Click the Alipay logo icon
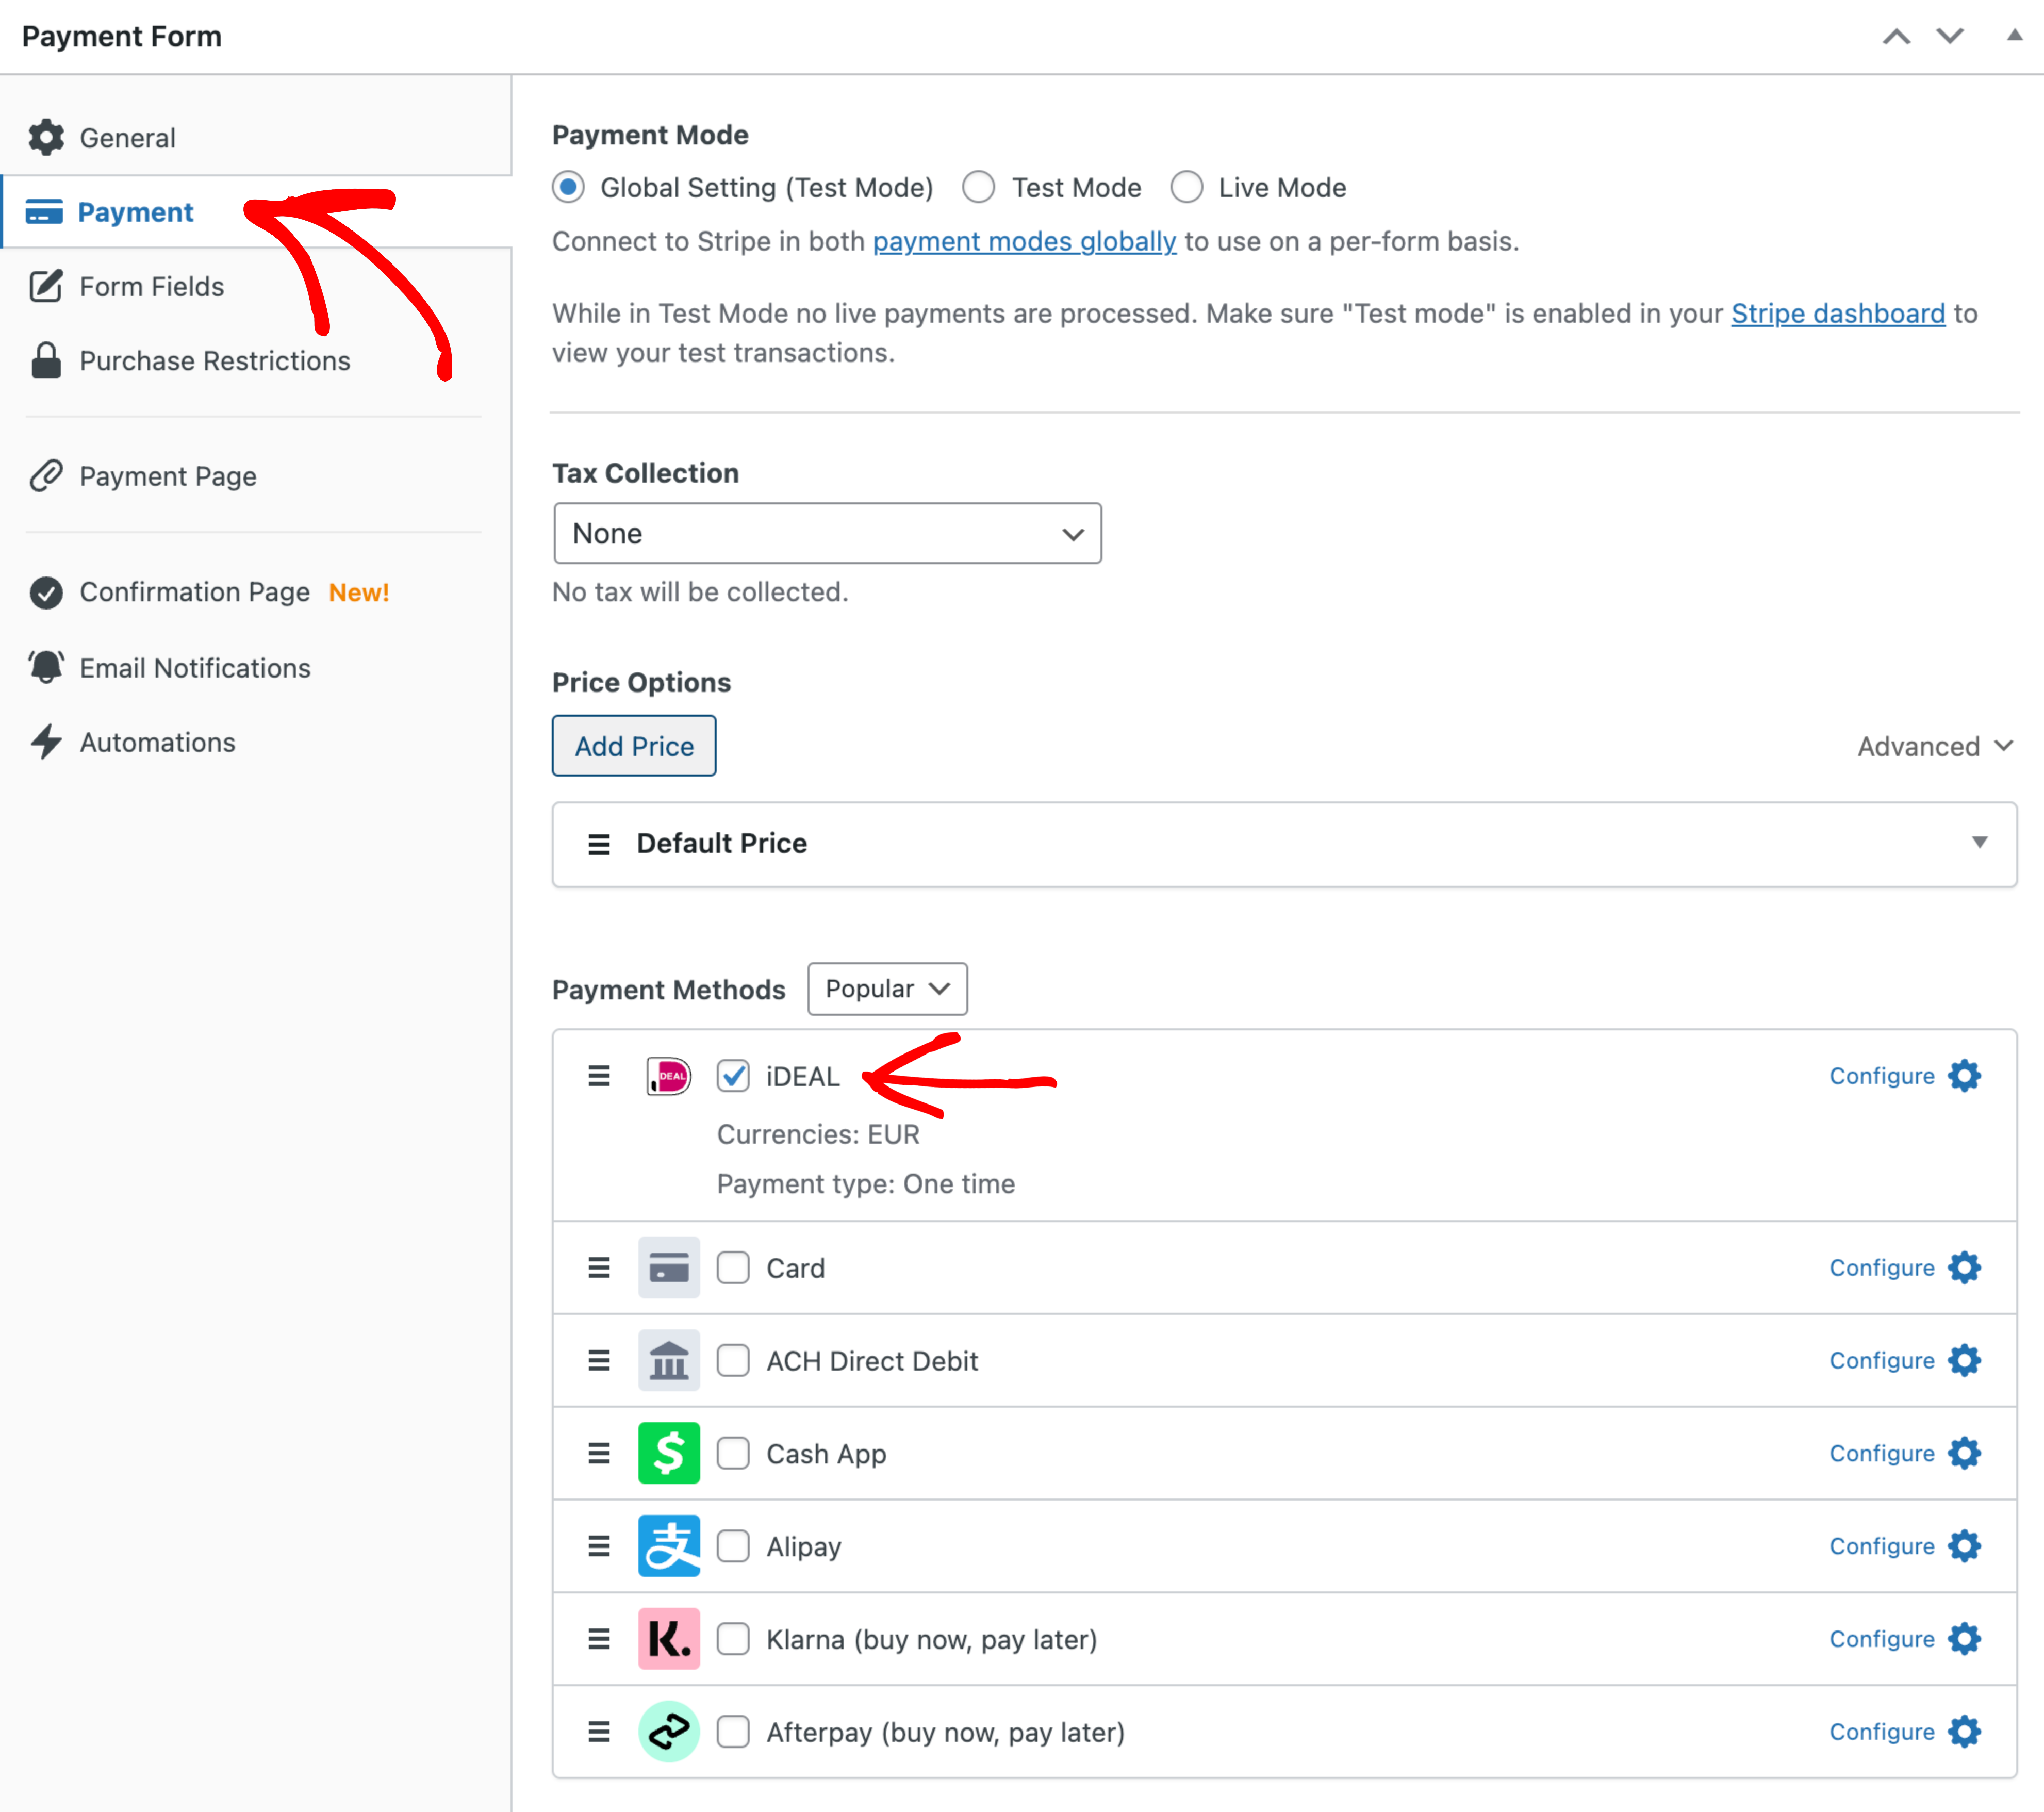Image resolution: width=2044 pixels, height=1812 pixels. 668,1546
